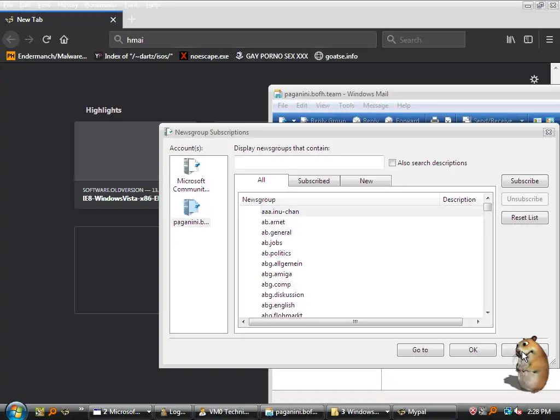Viewport: 560px width, 420px height.
Task: Click the search magnifier in quick launch
Action: [x=52, y=411]
